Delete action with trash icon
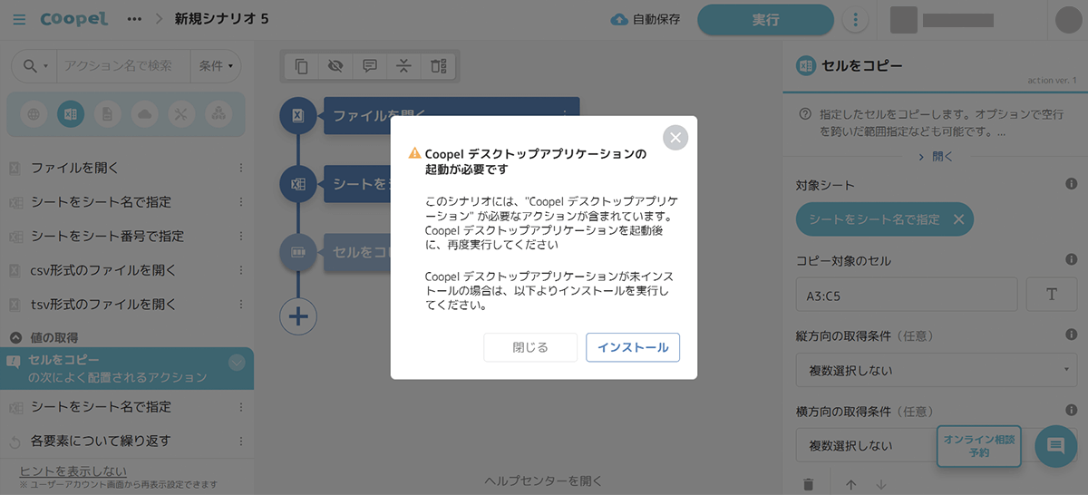The width and height of the screenshot is (1088, 495). pyautogui.click(x=809, y=485)
